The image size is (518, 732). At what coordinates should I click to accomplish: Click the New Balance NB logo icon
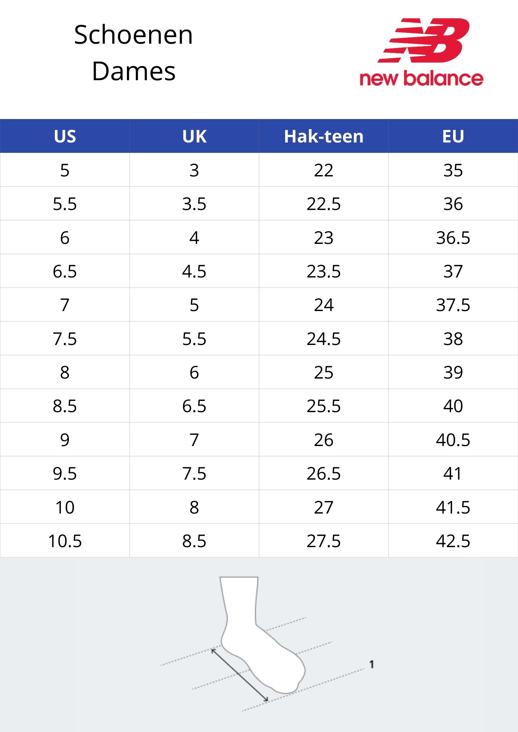tap(424, 40)
